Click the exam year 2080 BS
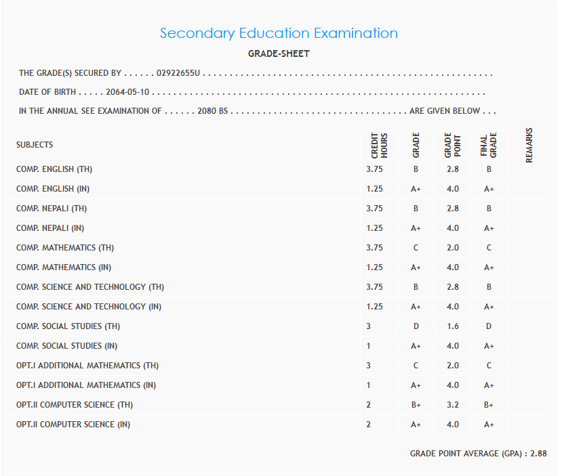This screenshot has height=476, width=566. click(212, 111)
